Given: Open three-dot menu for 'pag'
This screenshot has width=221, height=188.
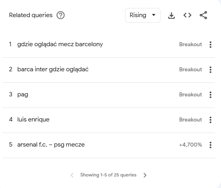Looking at the screenshot, I should click(210, 95).
